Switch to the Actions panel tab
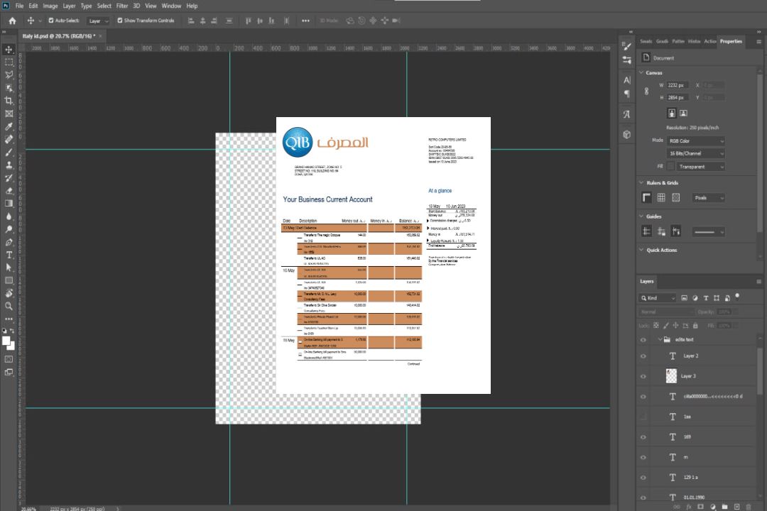Viewport: 767px width, 511px height. point(710,41)
